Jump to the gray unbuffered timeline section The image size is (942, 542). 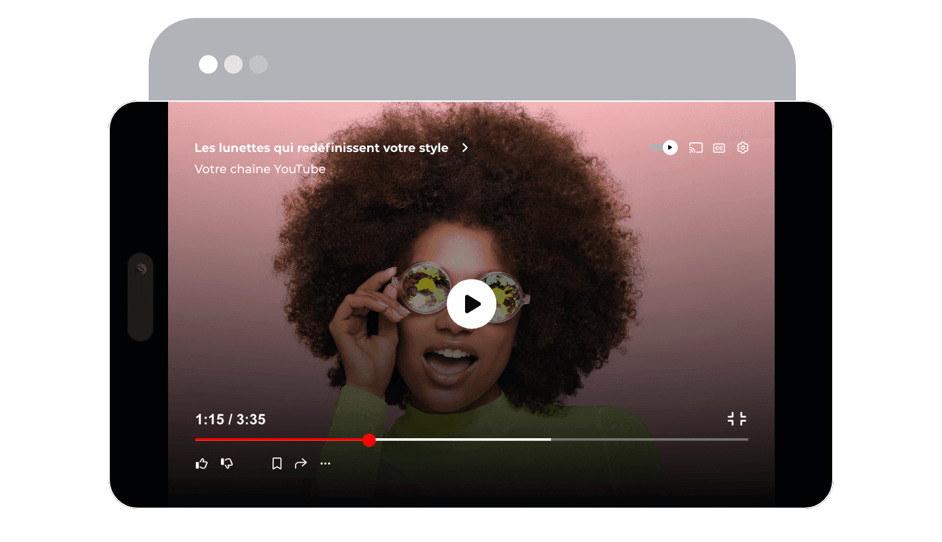(x=648, y=439)
